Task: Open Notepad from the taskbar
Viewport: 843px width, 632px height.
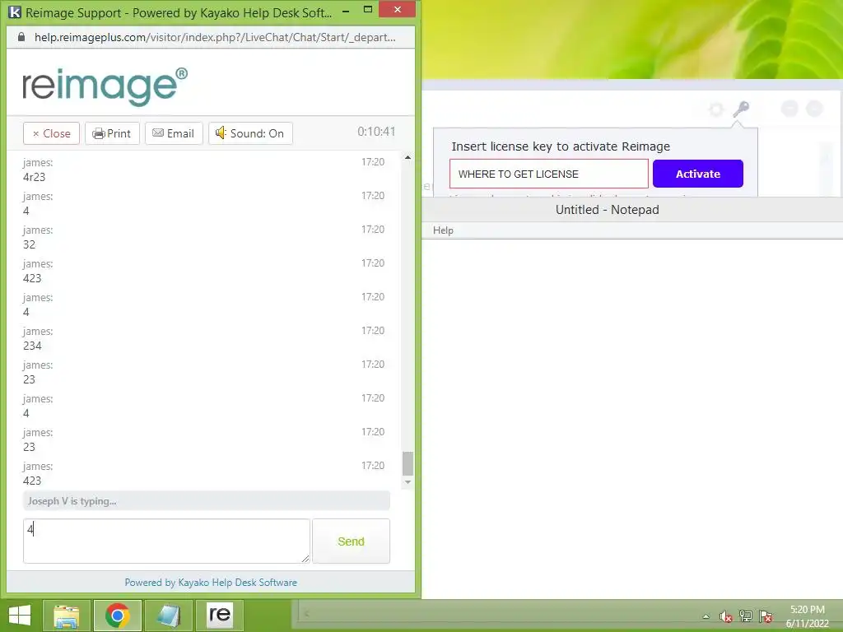Action: (168, 616)
